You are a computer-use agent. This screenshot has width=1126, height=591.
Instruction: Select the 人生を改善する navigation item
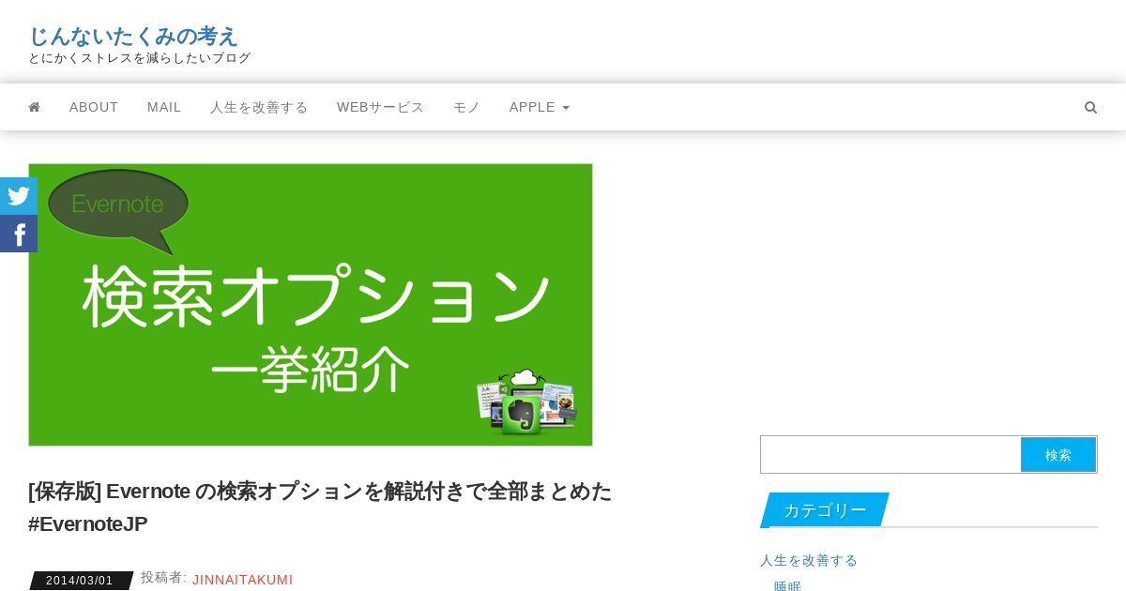[259, 107]
